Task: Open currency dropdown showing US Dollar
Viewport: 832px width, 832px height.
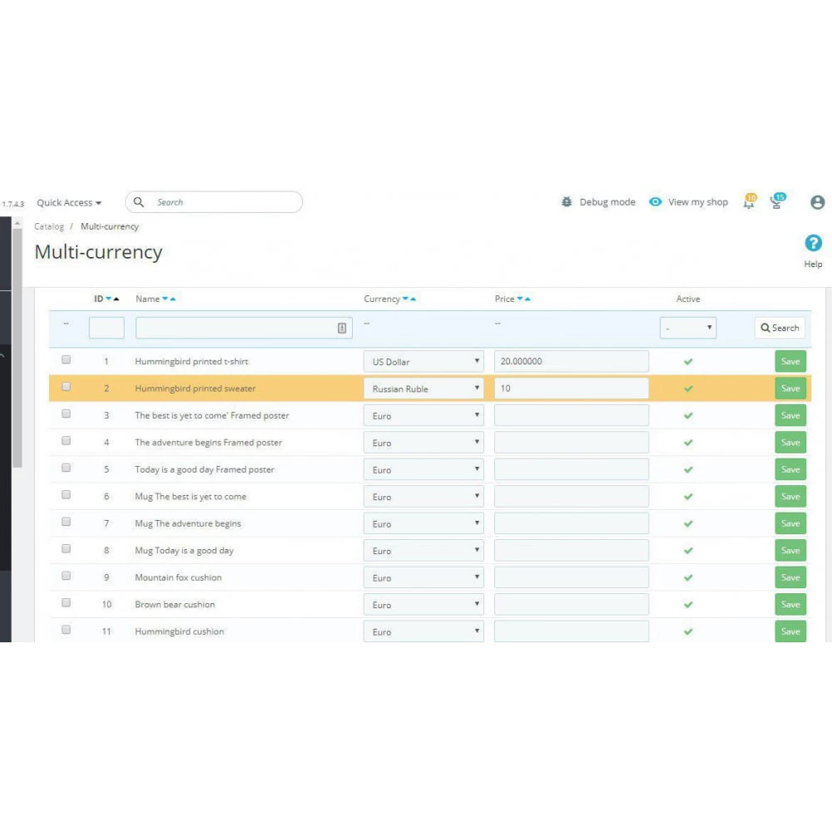Action: pyautogui.click(x=423, y=361)
